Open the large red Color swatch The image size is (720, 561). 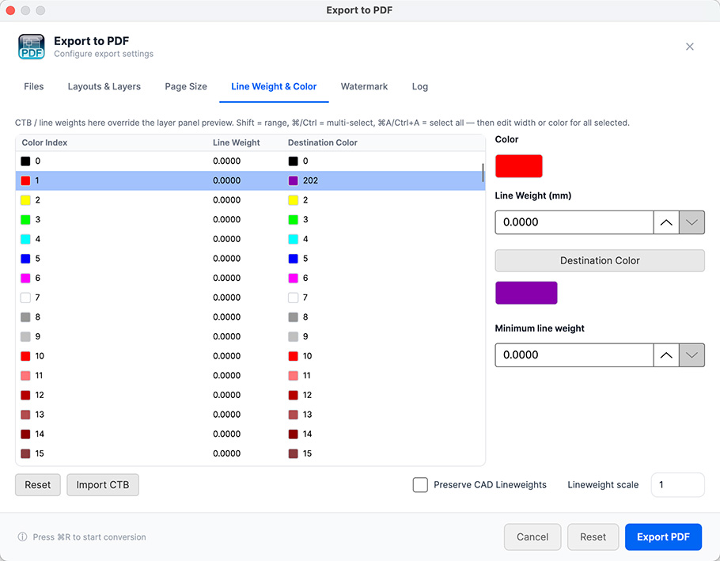click(518, 165)
